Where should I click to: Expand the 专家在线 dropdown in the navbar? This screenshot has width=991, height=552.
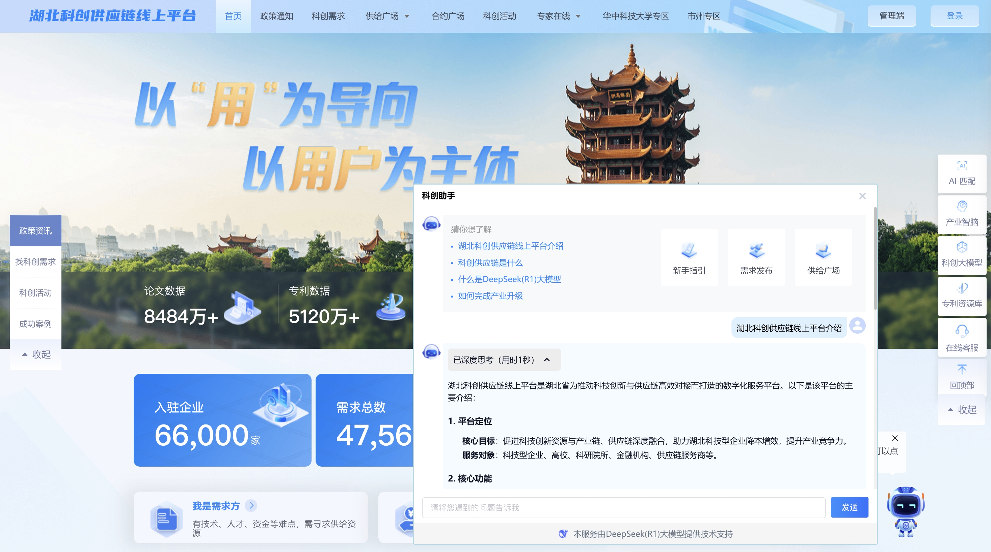(x=578, y=16)
